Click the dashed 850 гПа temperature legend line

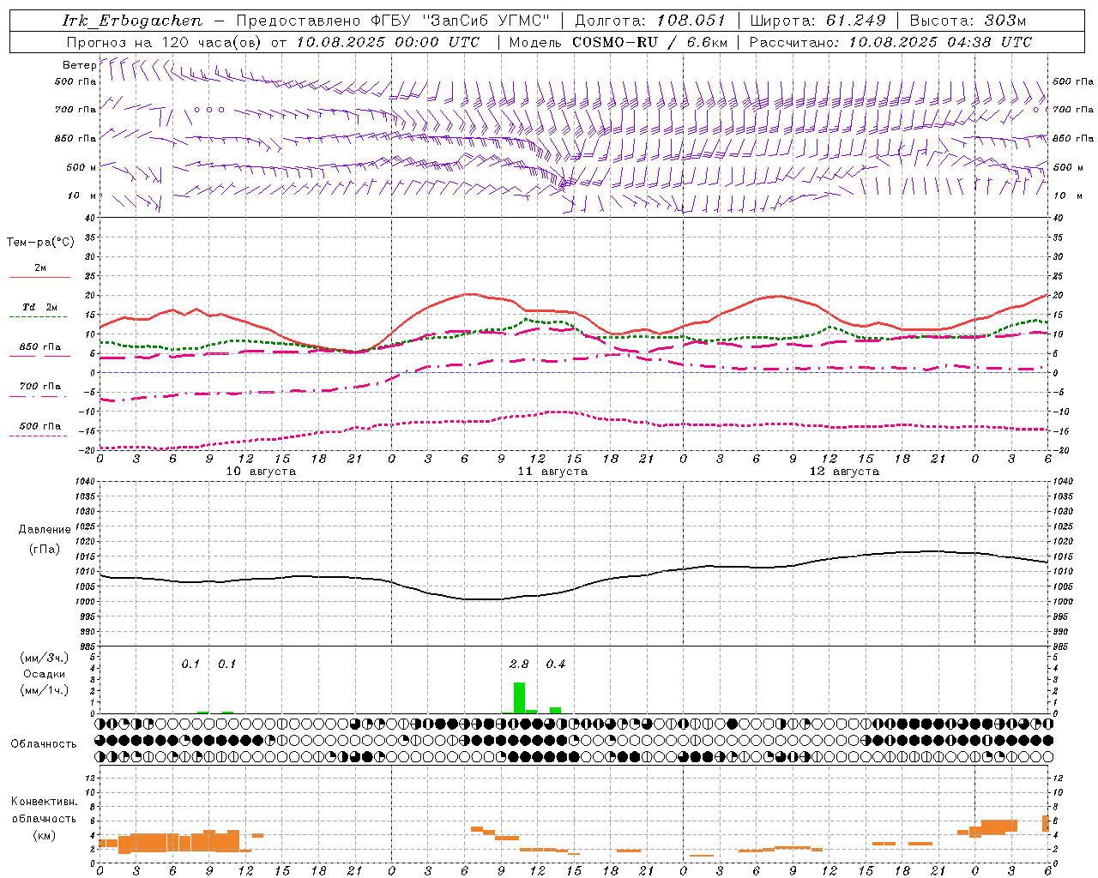39,357
